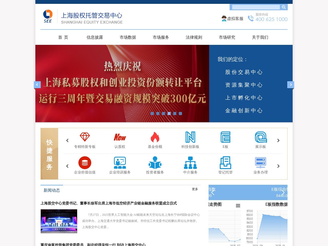The height and width of the screenshot is (246, 328).
Task: Click the red banner celebration image
Action: point(122,84)
